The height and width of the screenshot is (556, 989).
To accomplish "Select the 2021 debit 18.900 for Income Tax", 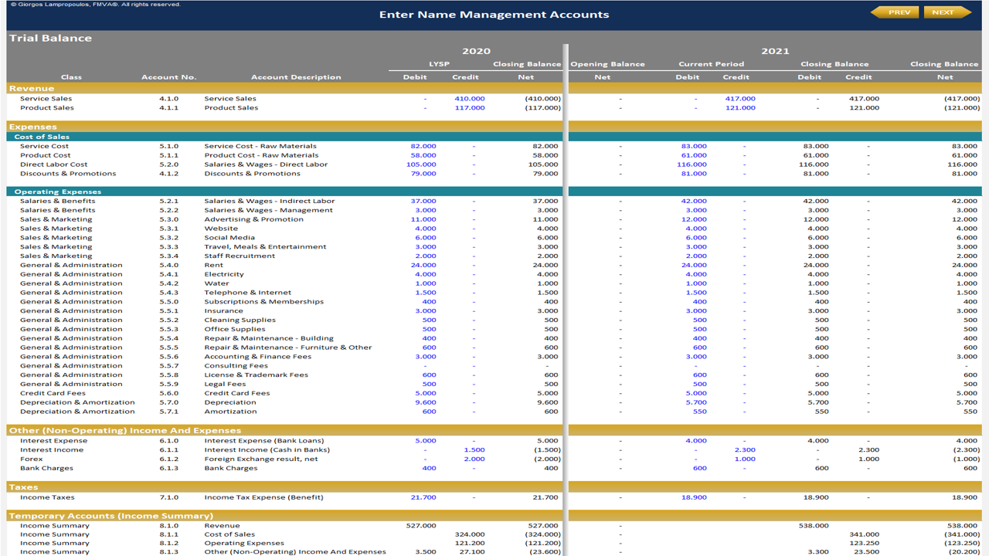I will click(x=693, y=497).
